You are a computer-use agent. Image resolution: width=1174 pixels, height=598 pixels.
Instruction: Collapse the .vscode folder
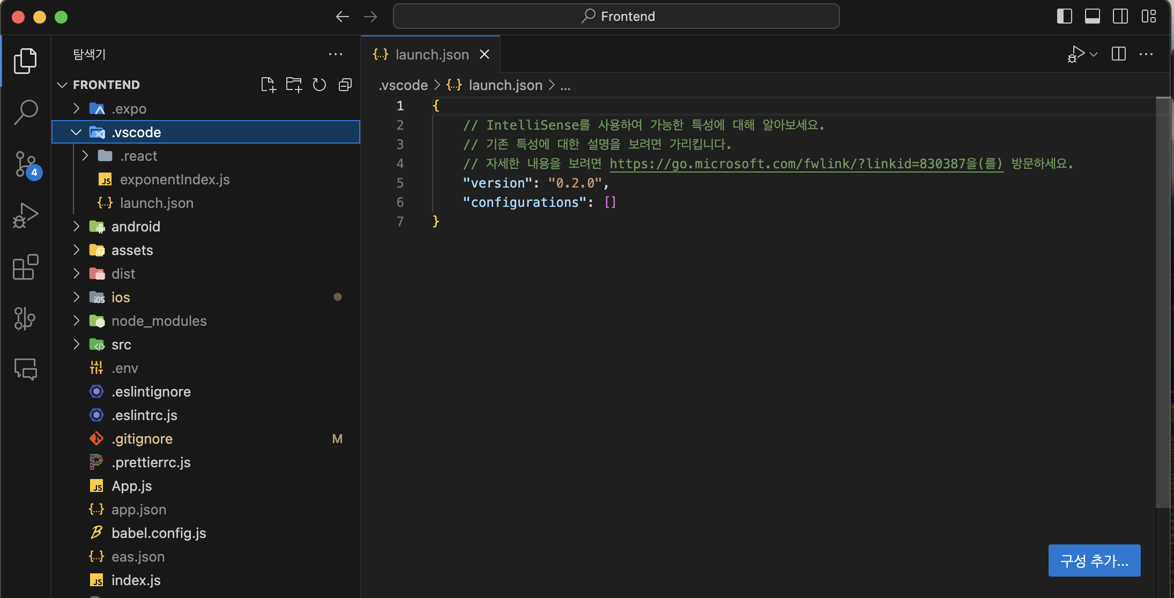point(77,132)
